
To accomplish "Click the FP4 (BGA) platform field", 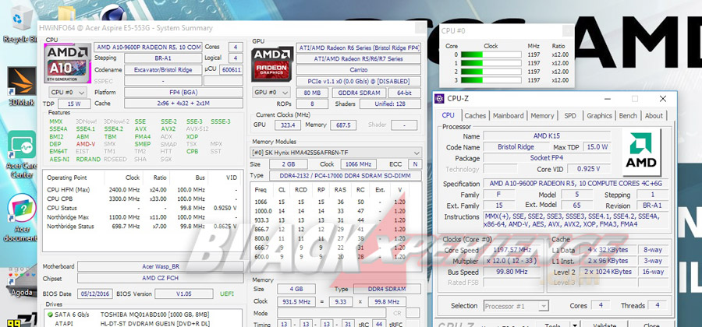I will point(183,93).
